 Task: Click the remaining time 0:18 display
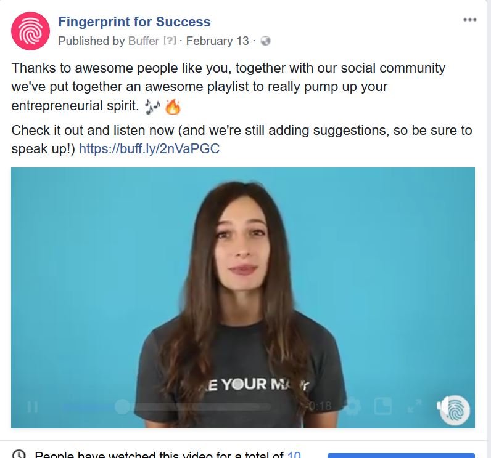click(x=319, y=406)
